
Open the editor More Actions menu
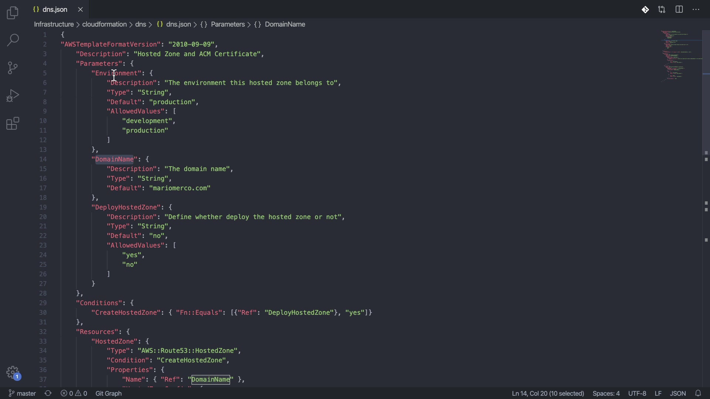[x=696, y=10]
